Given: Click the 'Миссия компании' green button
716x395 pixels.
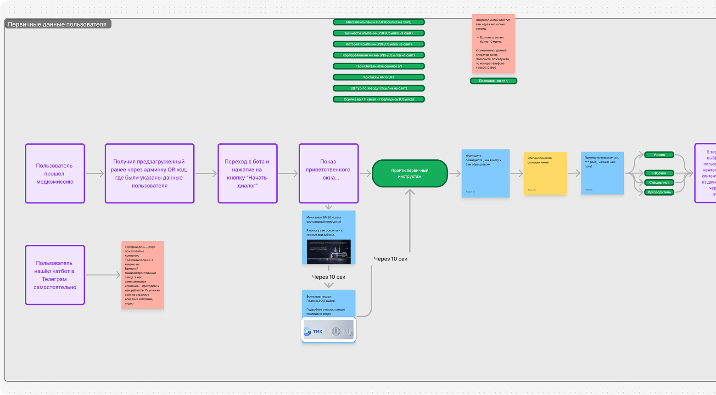Looking at the screenshot, I should (x=379, y=22).
